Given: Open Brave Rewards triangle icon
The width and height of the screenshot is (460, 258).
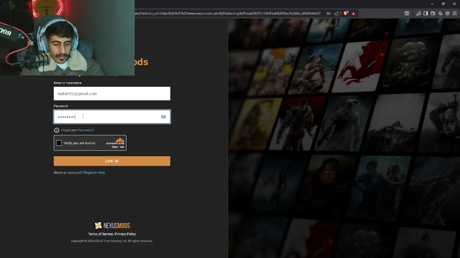Looking at the screenshot, I should pyautogui.click(x=354, y=13).
